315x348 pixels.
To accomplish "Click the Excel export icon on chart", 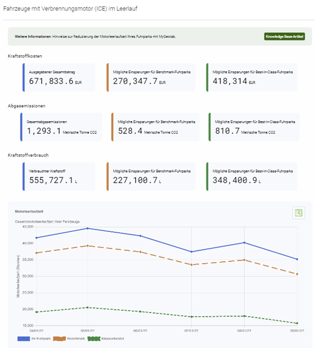I will point(298,213).
